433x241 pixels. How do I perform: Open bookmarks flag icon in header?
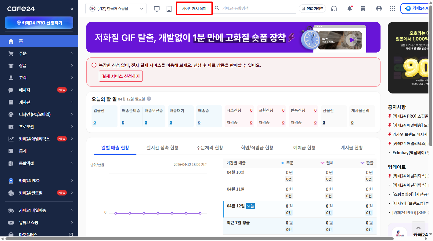pyautogui.click(x=363, y=9)
